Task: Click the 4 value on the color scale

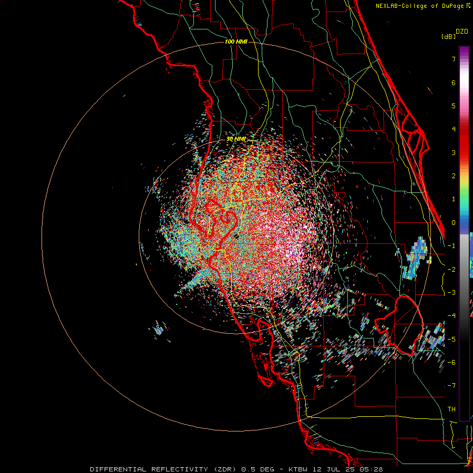Action: click(454, 129)
